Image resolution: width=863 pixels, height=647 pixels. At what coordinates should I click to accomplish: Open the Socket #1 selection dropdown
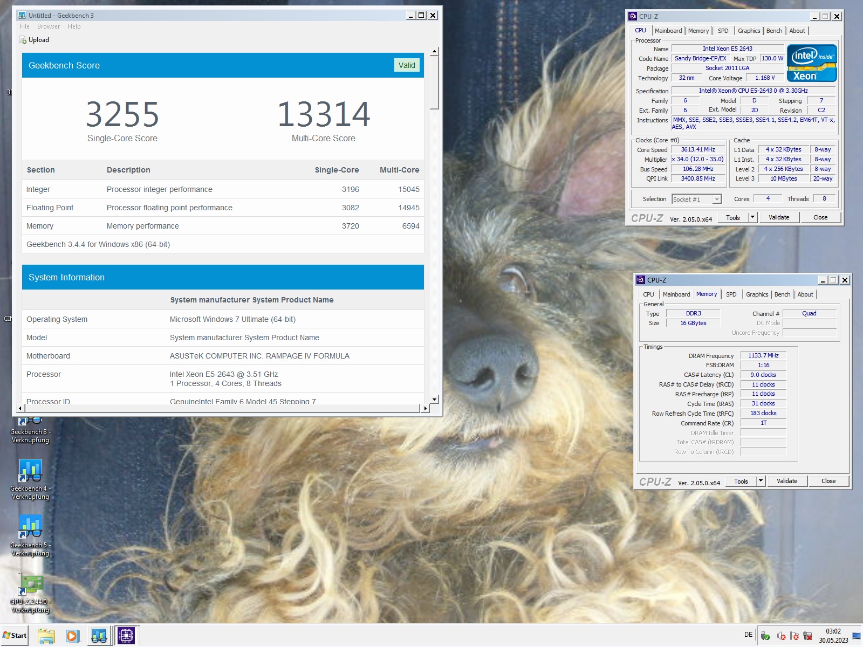coord(696,199)
